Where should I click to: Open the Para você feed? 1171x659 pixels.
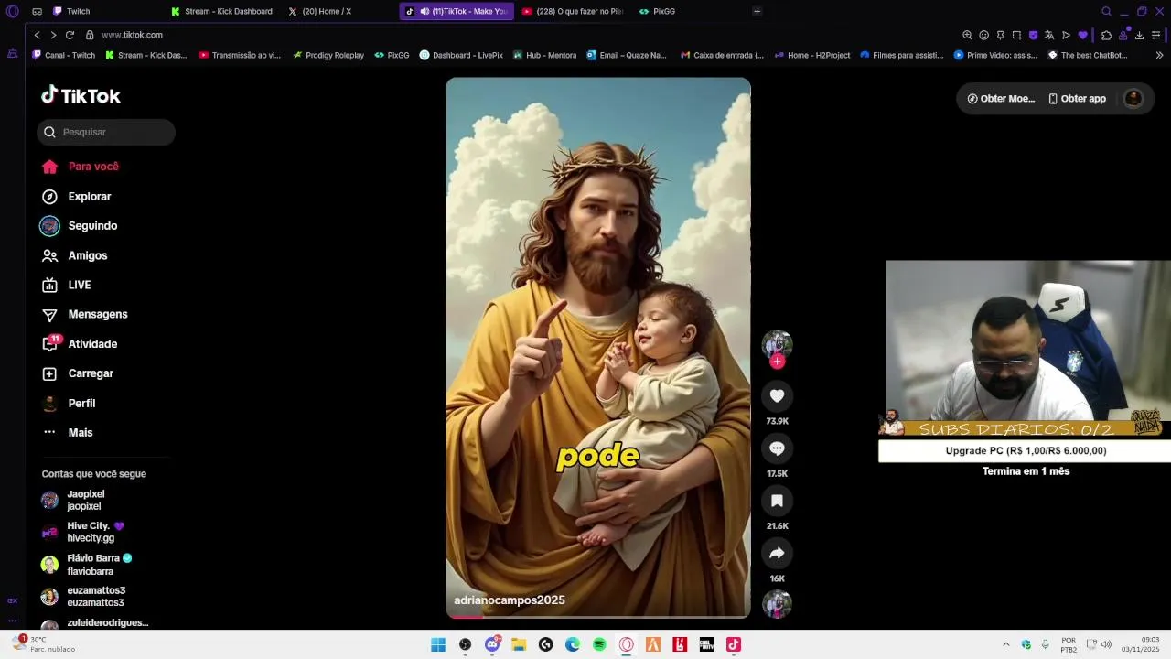pos(81,167)
